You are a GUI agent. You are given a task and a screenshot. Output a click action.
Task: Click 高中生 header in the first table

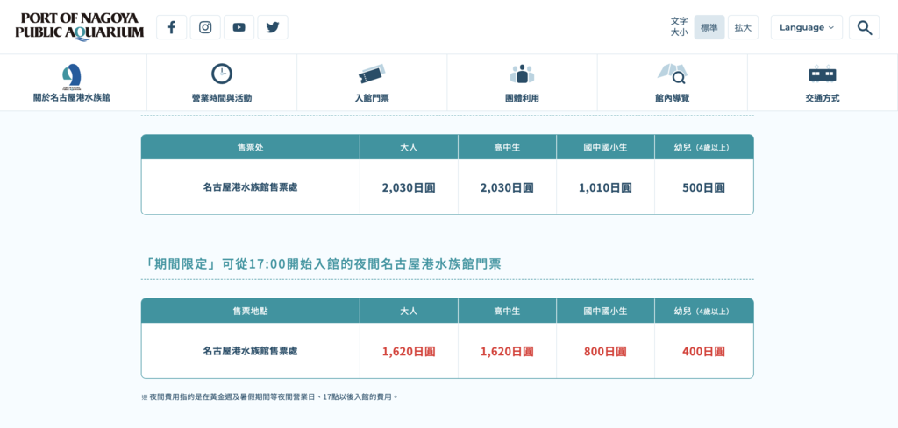[x=507, y=147]
